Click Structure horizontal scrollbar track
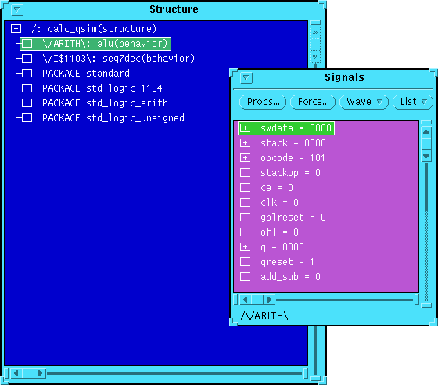Screen dimensions: 438x385 pyautogui.click(x=174, y=373)
